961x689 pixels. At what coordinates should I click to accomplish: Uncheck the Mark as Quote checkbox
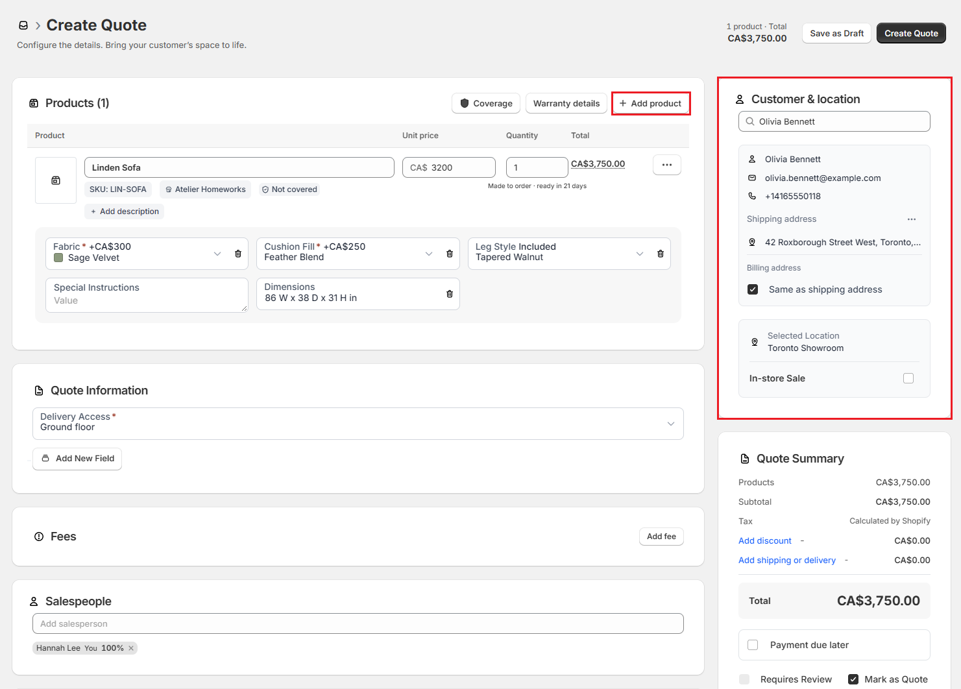point(853,679)
